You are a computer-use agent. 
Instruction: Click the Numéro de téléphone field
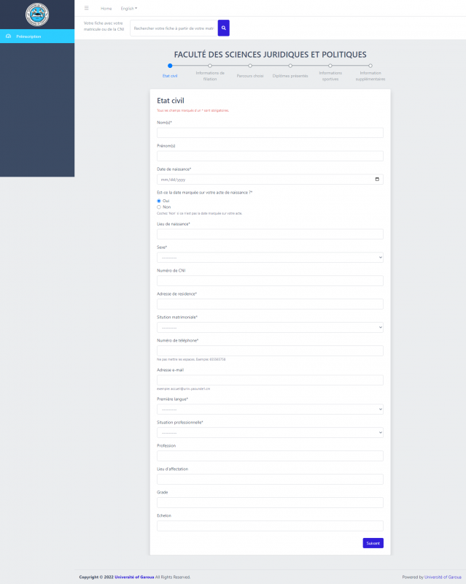pos(270,350)
